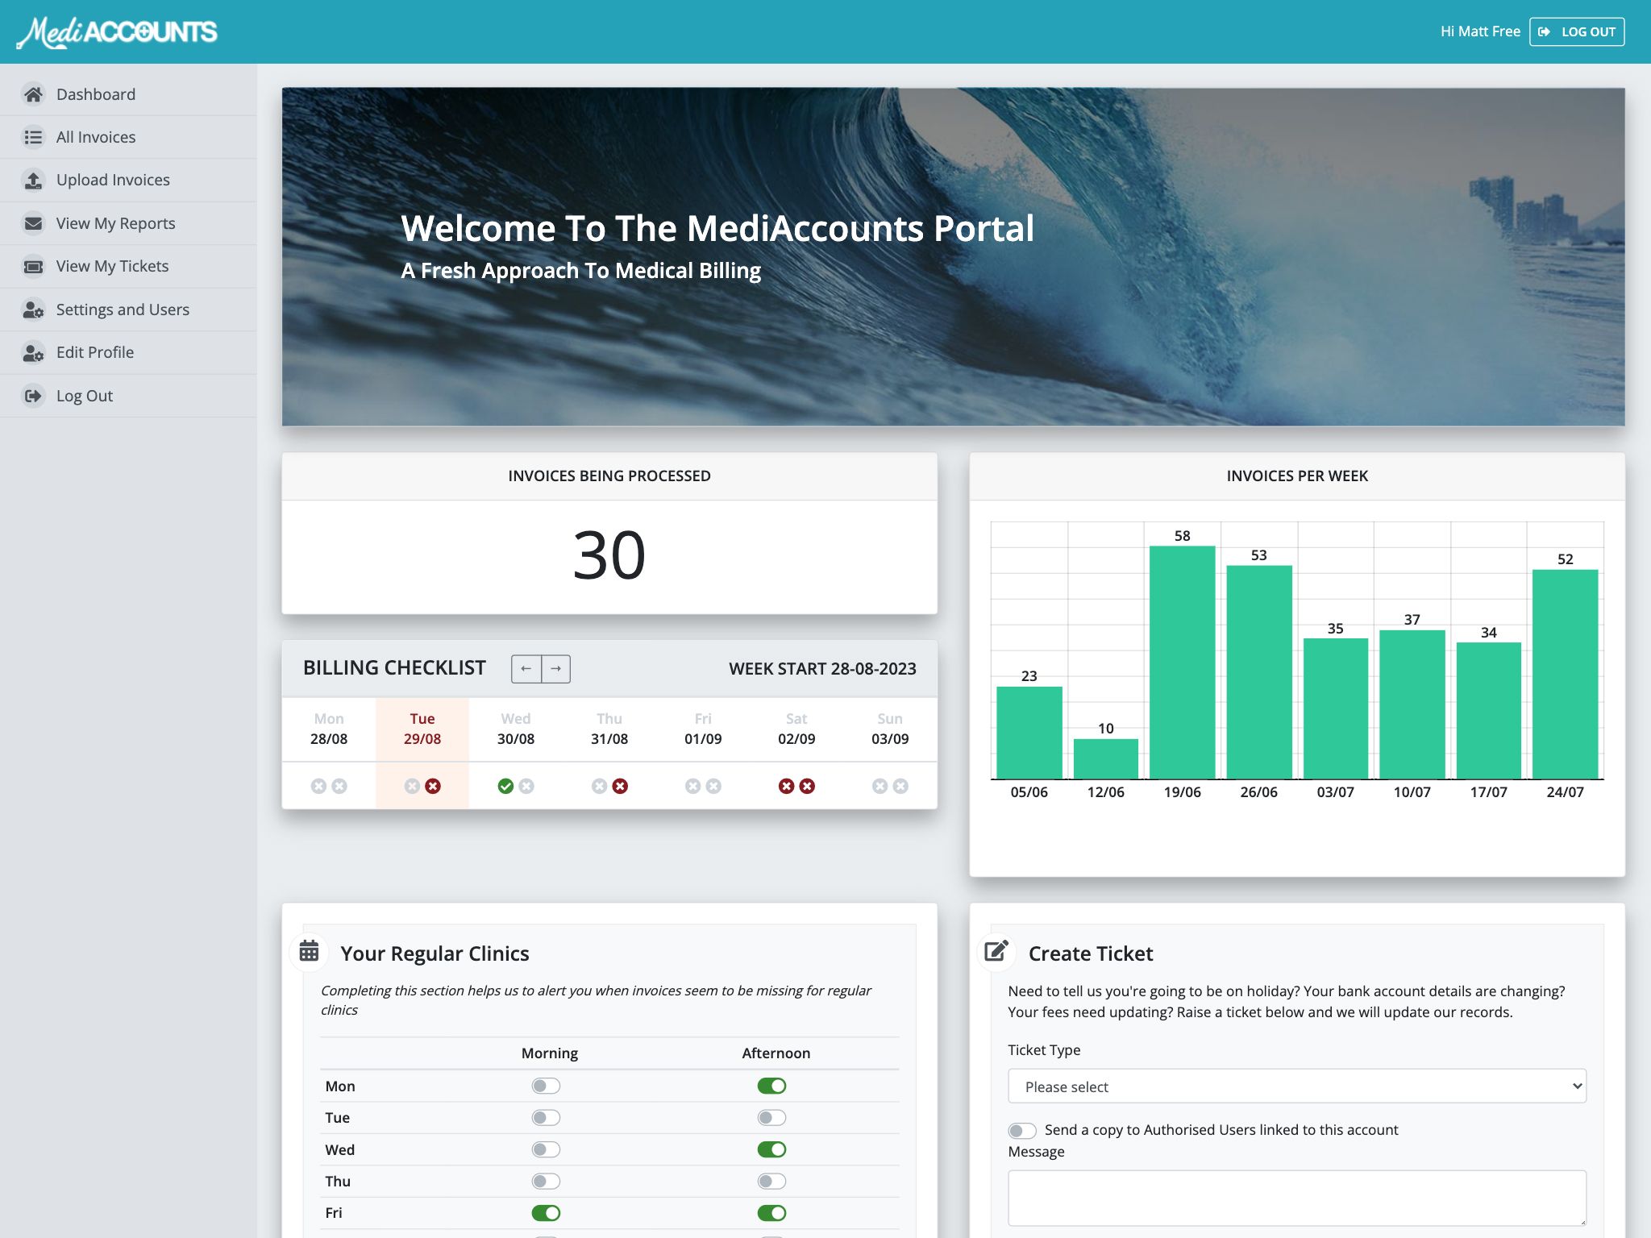Viewport: 1651px width, 1238px height.
Task: Click the MediAccounts logo
Action: click(117, 32)
